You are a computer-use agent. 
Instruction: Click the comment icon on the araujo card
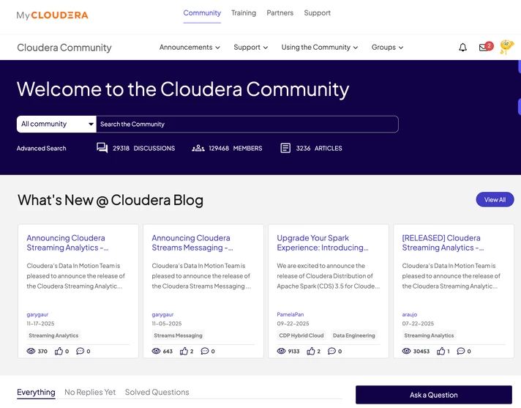click(x=461, y=351)
